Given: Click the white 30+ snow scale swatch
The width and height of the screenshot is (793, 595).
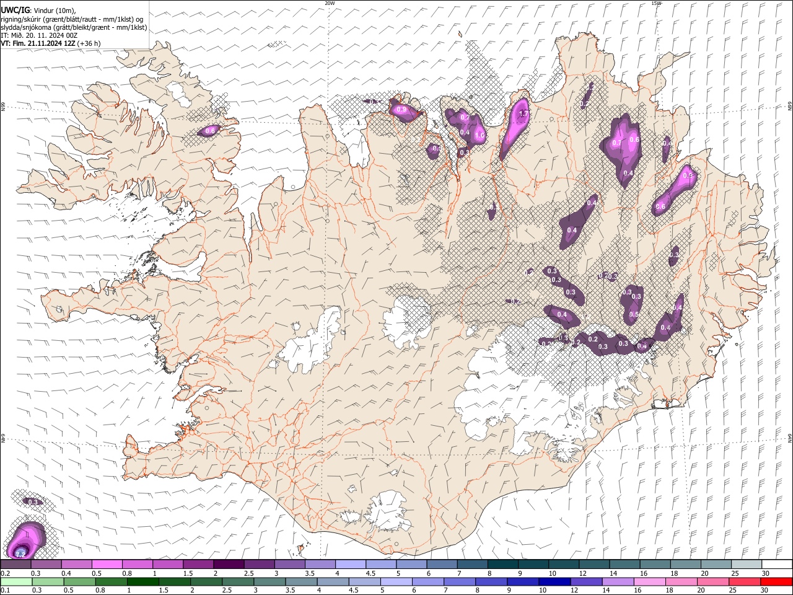Looking at the screenshot, I should pos(777,564).
